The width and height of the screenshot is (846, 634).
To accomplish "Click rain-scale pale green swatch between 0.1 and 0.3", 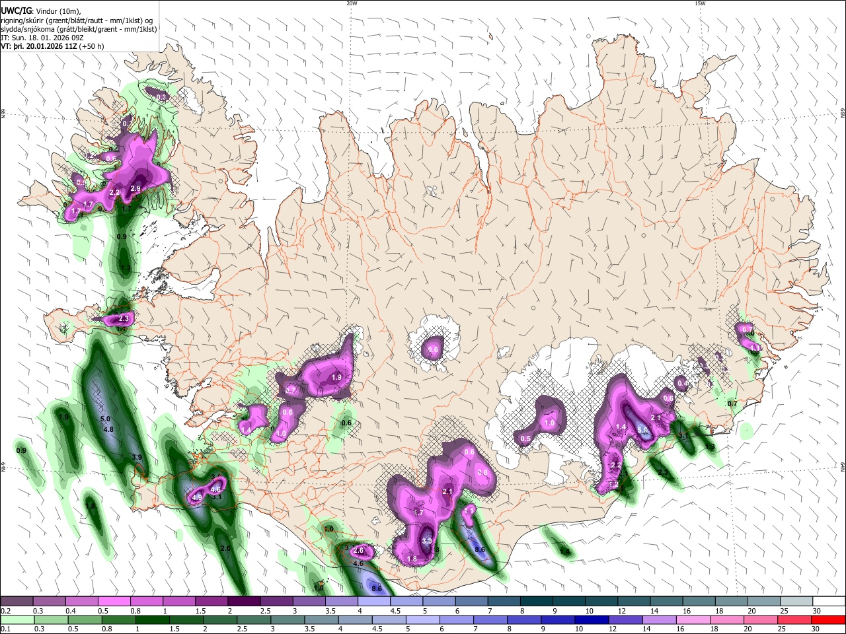I will 17,620.
